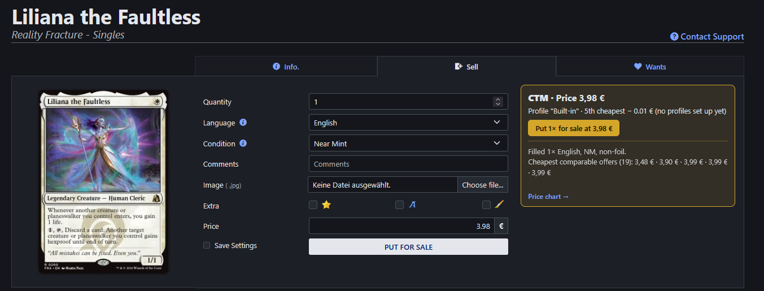Click the Price field showing 3.98
This screenshot has width=764, height=291.
(401, 226)
